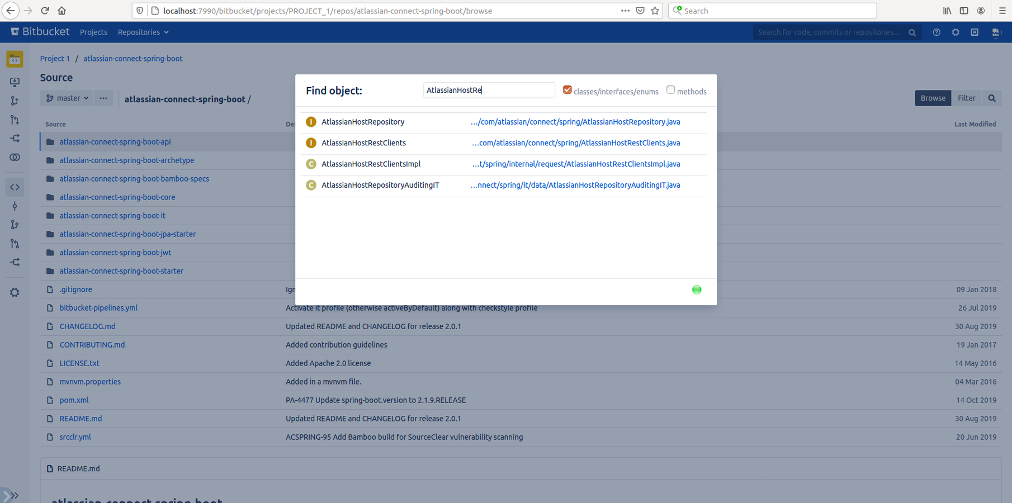Open the pom.xml file
The width and height of the screenshot is (1012, 503).
pyautogui.click(x=74, y=400)
